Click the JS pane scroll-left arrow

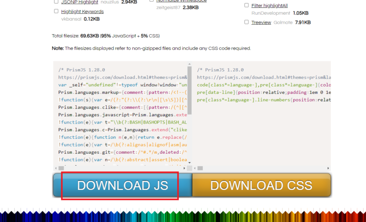(56, 168)
